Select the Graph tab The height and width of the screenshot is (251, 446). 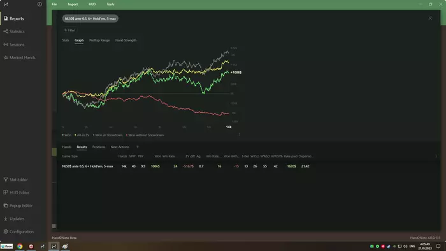click(x=79, y=40)
